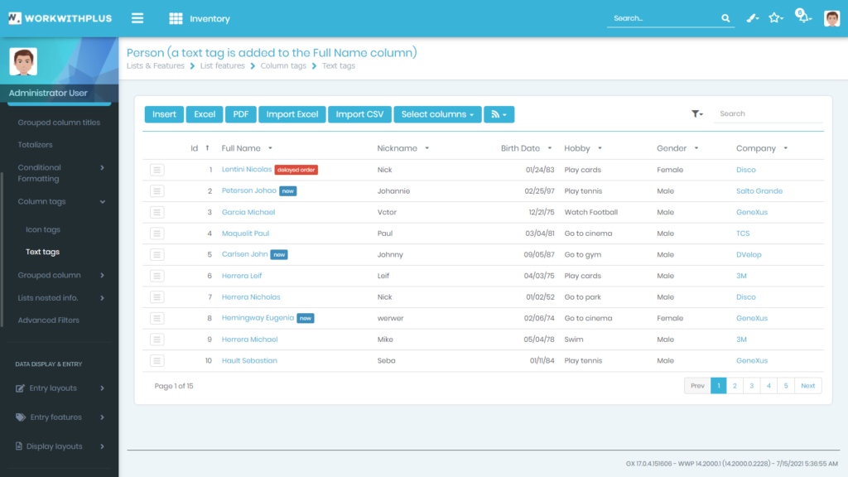
Task: Open the row actions icon for Hault Sebastian
Action: 157,360
